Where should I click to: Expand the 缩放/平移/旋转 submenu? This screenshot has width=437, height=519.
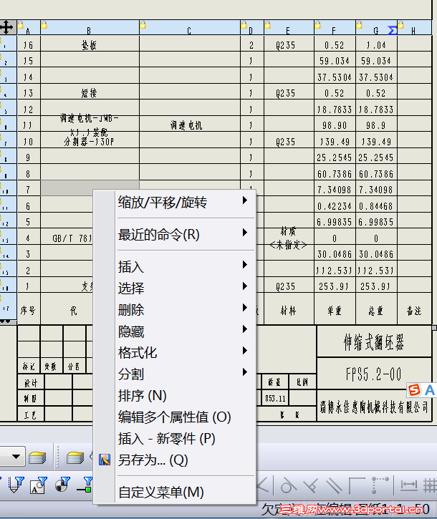tap(186, 202)
